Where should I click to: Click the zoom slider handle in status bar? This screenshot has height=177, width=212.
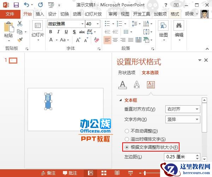point(145,173)
